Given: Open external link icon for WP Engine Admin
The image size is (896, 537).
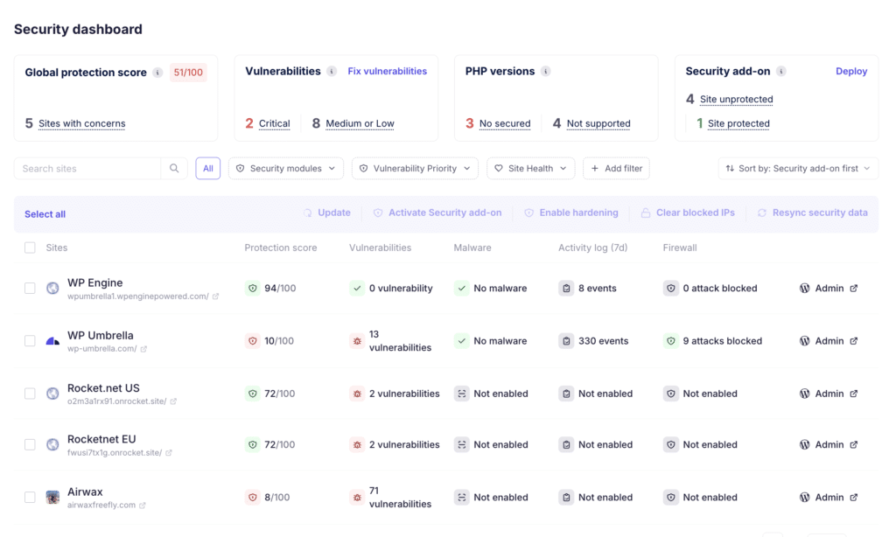Looking at the screenshot, I should click(854, 289).
